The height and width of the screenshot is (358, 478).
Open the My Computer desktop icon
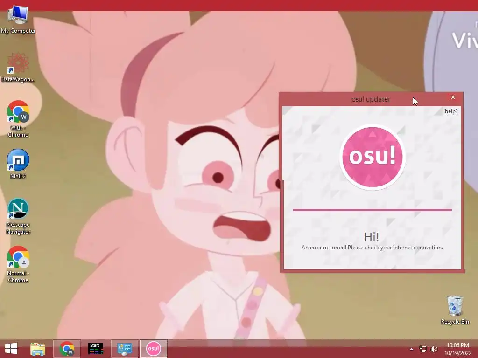point(18,19)
